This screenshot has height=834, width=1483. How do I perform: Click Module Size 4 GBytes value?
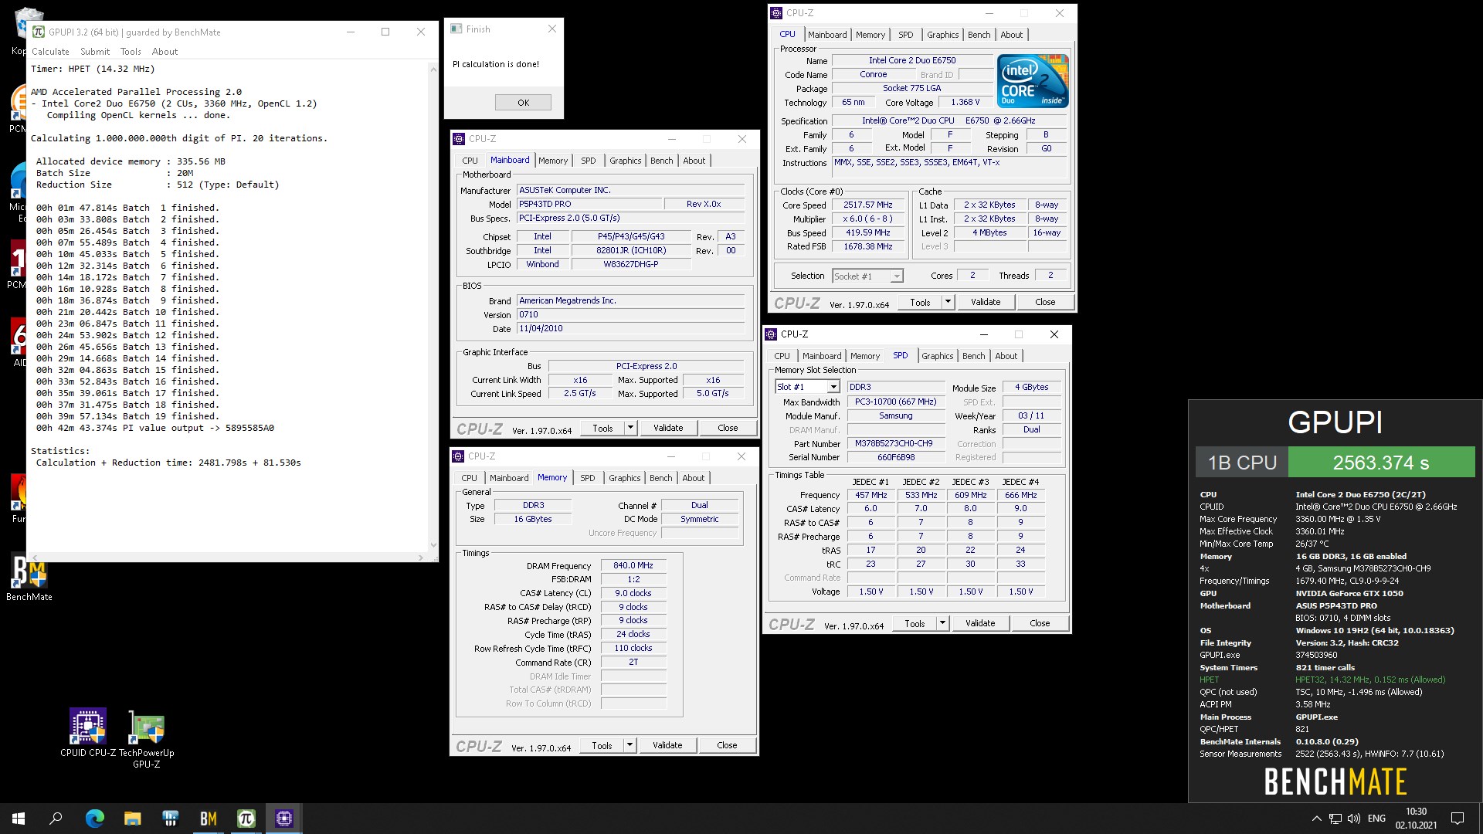click(1031, 387)
